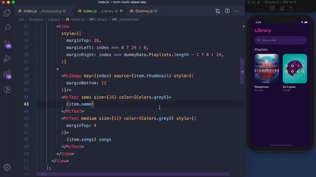Click the Library folder breadcrumb
This screenshot has width=316, height=177.
[x=54, y=20]
